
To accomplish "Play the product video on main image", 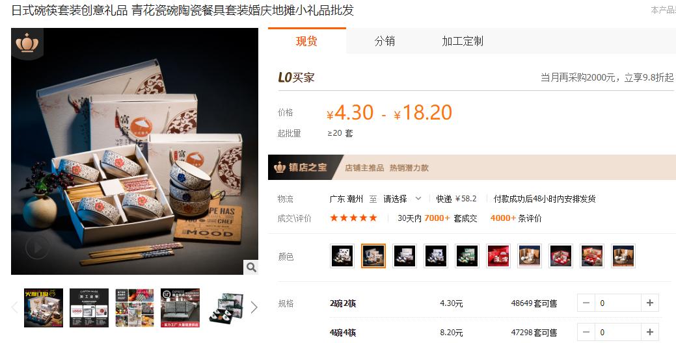I will click(36, 248).
